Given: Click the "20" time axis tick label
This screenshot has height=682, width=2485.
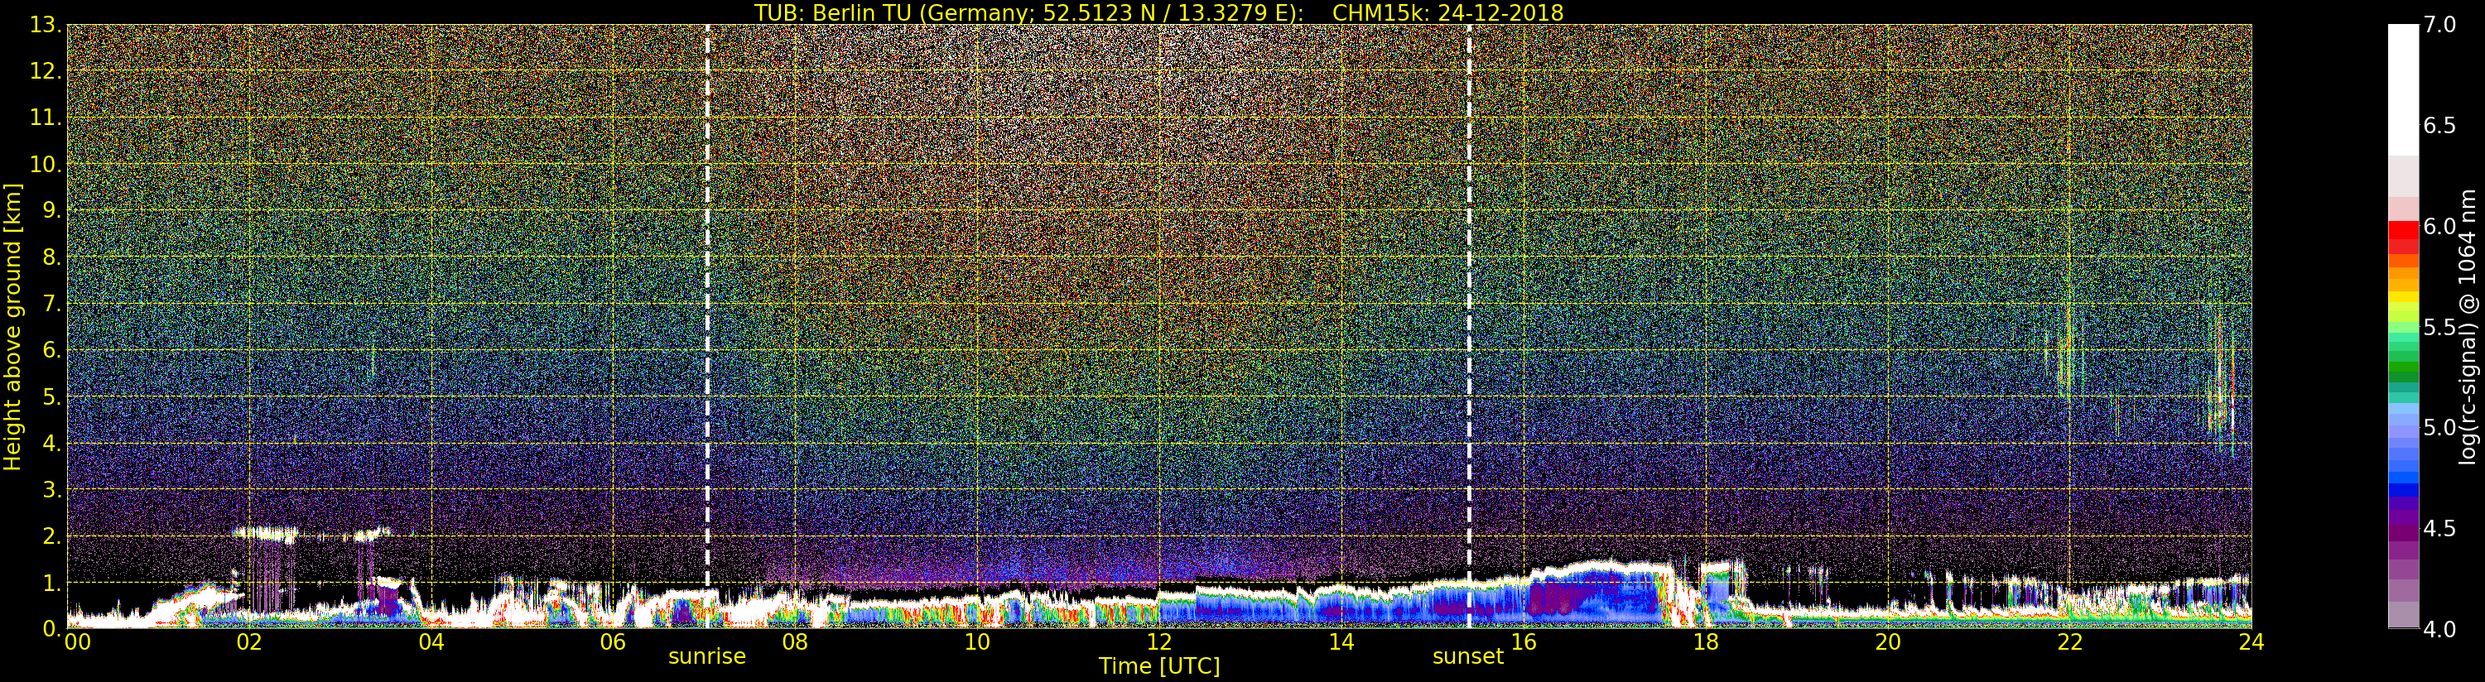Looking at the screenshot, I should point(1888,642).
